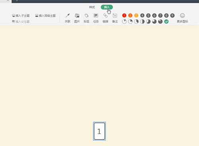Click 插入子主题 button
The height and width of the screenshot is (146, 199).
tap(21, 16)
